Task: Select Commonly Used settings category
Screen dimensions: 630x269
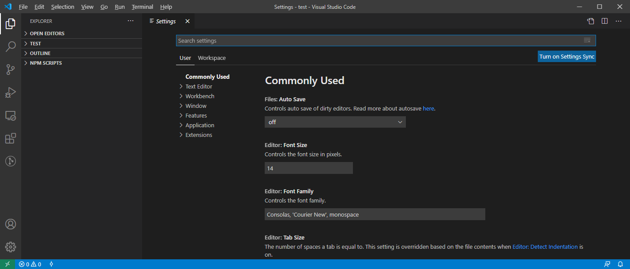Action: (x=207, y=77)
